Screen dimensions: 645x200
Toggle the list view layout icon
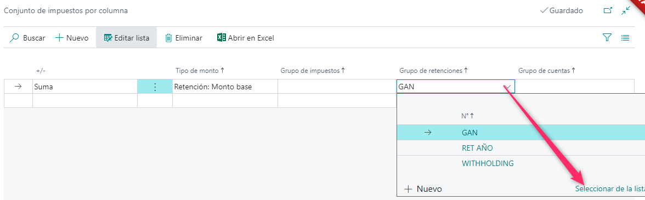[625, 38]
